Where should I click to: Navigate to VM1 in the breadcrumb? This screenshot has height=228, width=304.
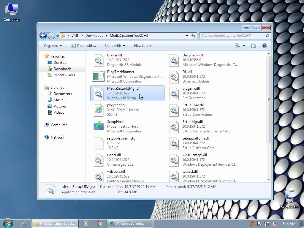point(75,36)
